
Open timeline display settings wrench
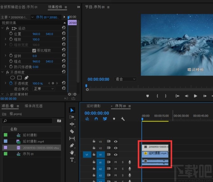click(x=123, y=119)
